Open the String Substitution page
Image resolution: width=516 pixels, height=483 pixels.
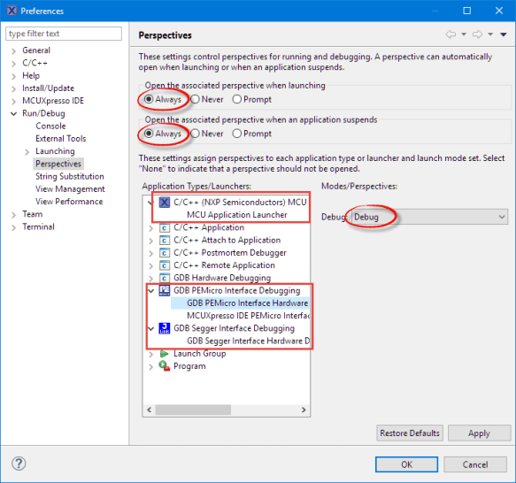69,176
